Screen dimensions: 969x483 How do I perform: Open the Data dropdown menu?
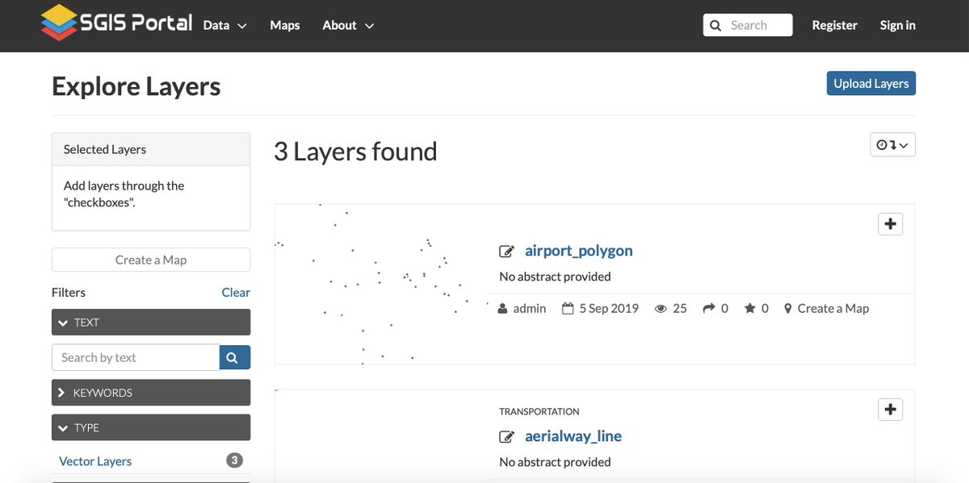point(225,25)
